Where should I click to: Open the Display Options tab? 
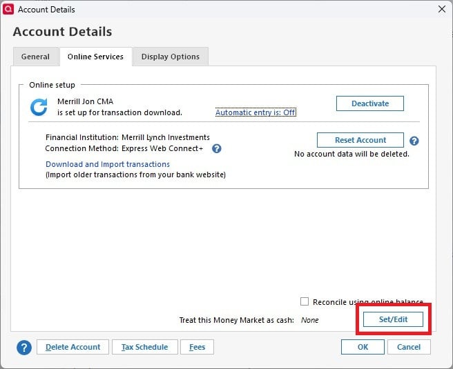point(171,57)
